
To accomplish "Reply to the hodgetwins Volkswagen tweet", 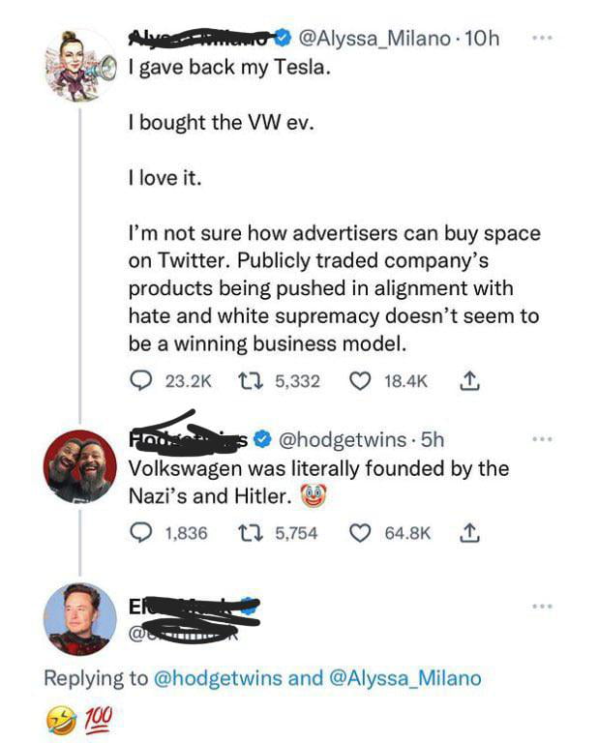I will pyautogui.click(x=138, y=532).
